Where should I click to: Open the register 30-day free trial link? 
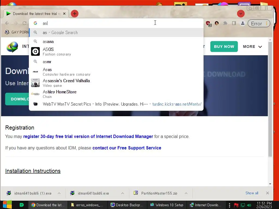pos(88,137)
